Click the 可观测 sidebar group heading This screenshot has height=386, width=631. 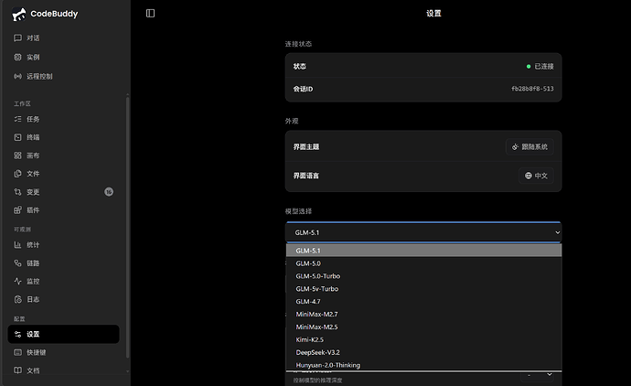click(22, 230)
